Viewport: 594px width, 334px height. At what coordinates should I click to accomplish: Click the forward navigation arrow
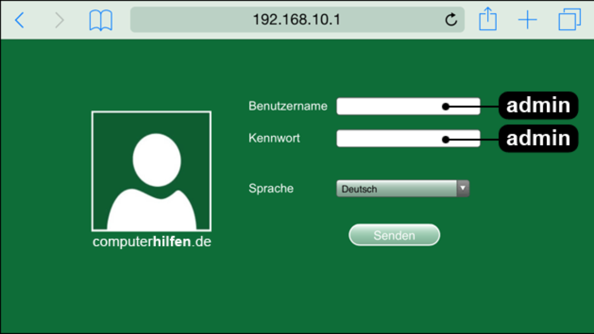[59, 20]
